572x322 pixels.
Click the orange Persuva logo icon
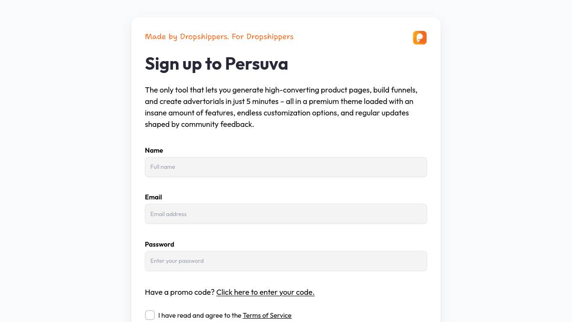pyautogui.click(x=420, y=38)
